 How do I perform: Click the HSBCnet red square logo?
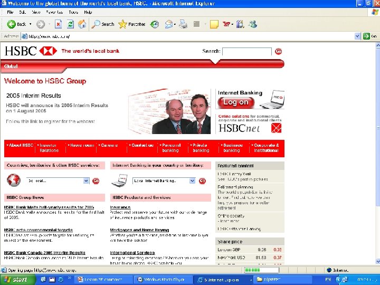pos(276,128)
